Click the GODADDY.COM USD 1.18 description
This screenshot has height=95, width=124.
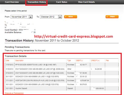(x=37, y=77)
